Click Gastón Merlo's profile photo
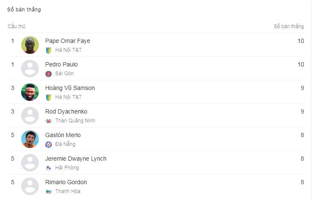Image resolution: width=312 pixels, height=201 pixels. [x=30, y=139]
